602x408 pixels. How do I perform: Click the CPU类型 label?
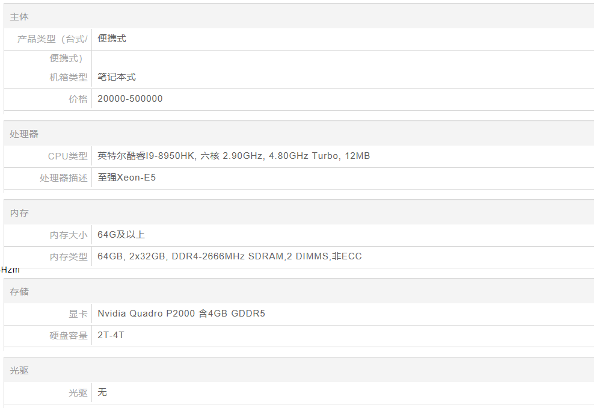(x=67, y=156)
